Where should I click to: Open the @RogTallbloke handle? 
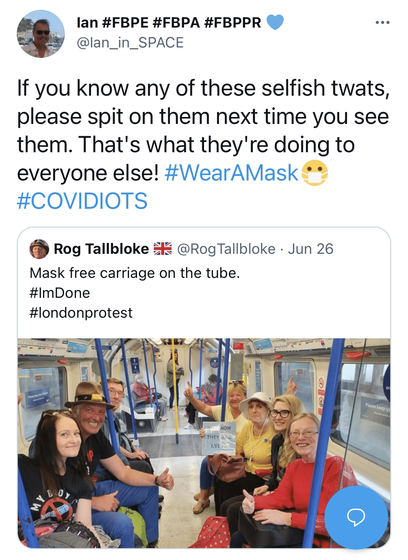[x=226, y=249]
